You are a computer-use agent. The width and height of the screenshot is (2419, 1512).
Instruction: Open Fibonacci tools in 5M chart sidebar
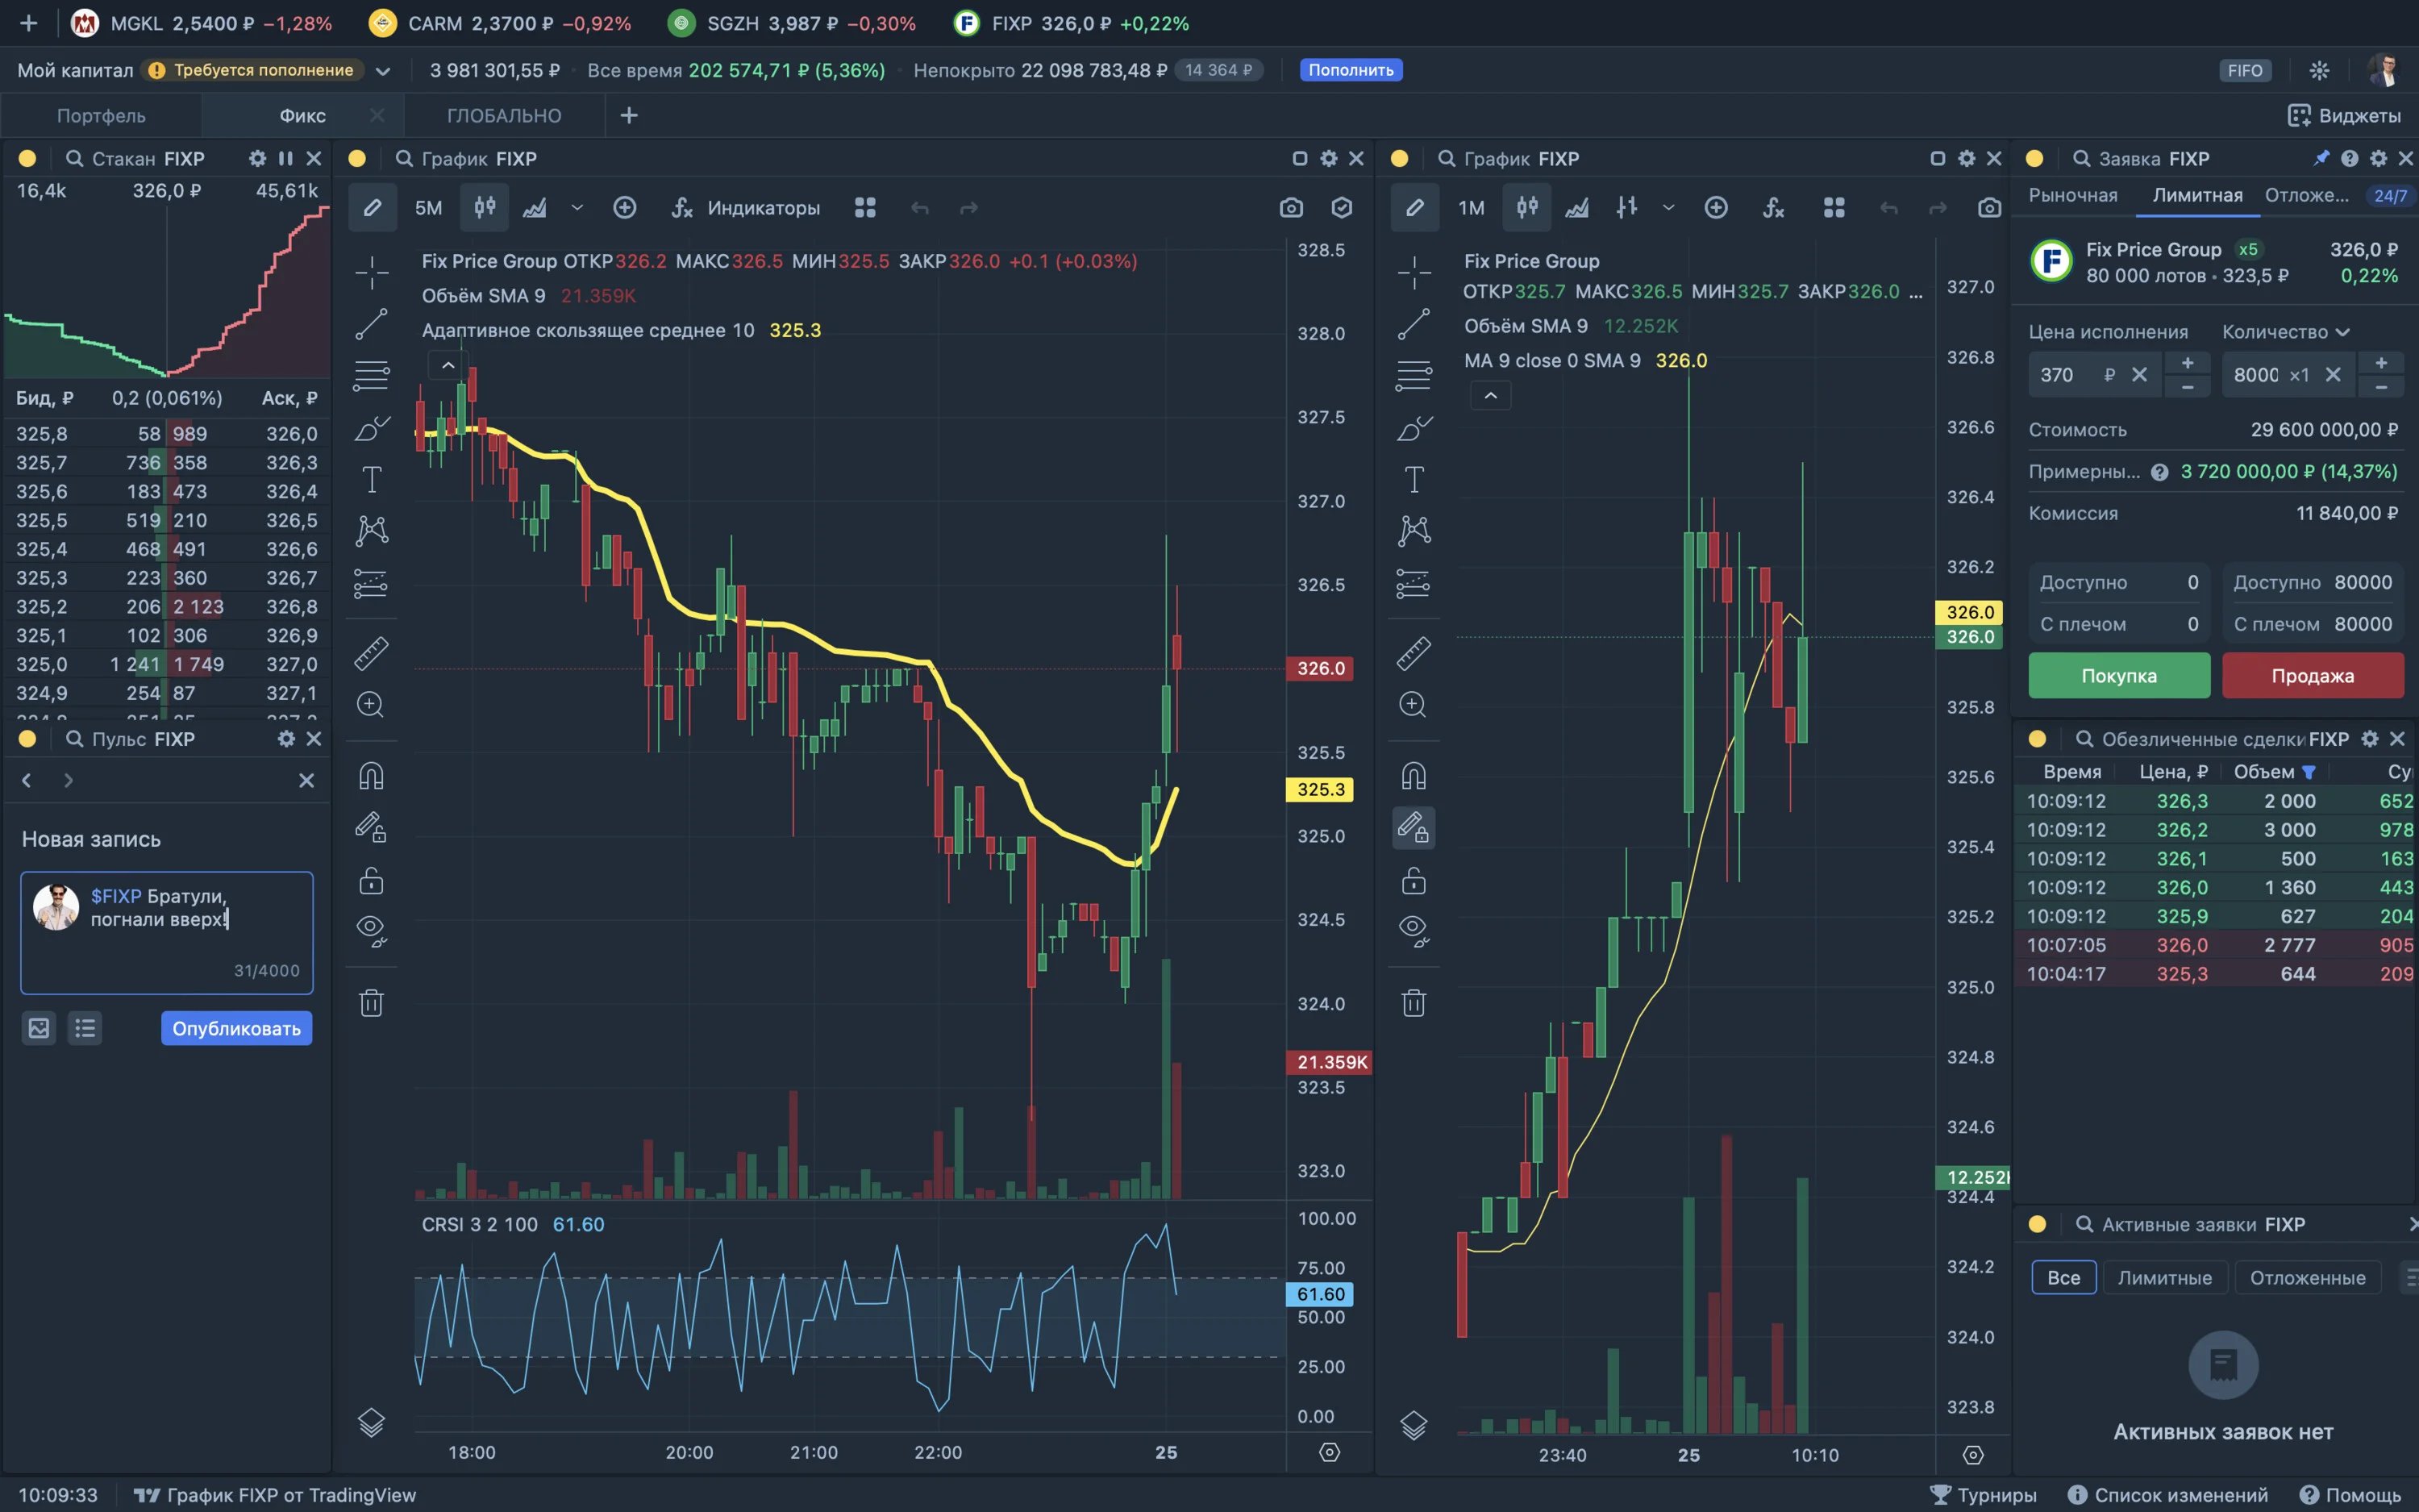point(371,376)
